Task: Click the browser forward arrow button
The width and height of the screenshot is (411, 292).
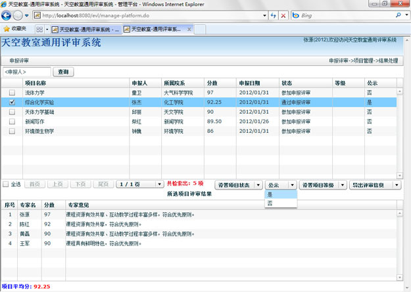Action: click(18, 16)
